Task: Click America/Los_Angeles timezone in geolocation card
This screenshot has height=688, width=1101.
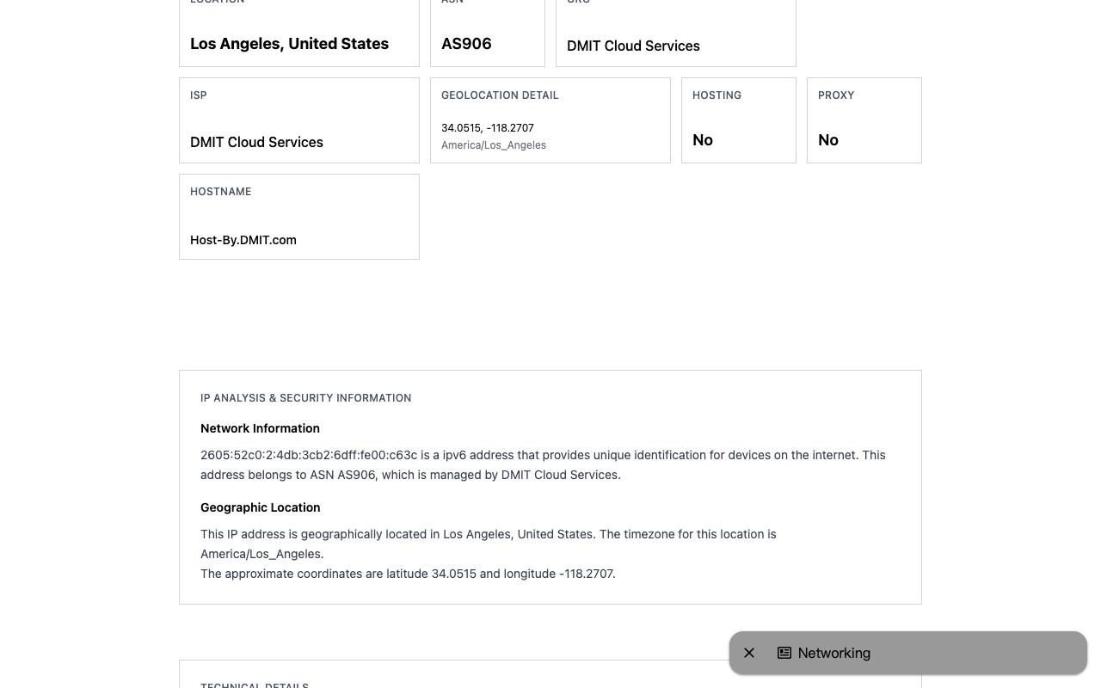Action: tap(494, 144)
